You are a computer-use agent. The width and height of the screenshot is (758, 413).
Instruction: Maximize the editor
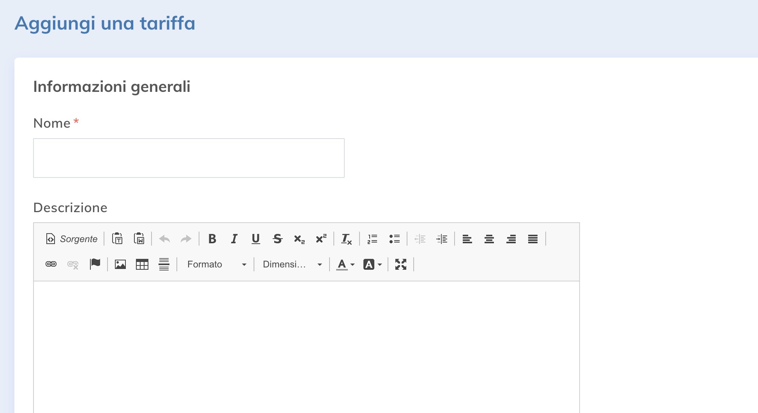click(x=401, y=264)
